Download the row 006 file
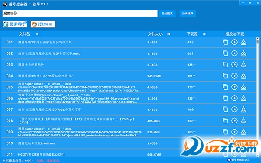The image size is (261, 163). [244, 98]
